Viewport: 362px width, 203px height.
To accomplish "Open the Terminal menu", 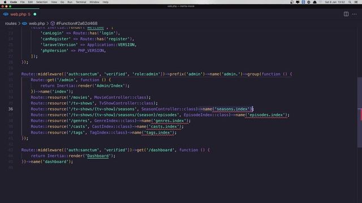I will pyautogui.click(x=81, y=2).
